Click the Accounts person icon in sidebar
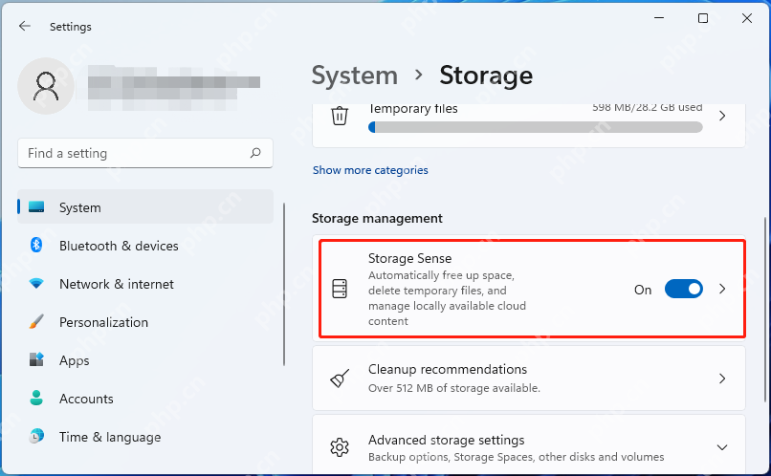 [x=36, y=398]
